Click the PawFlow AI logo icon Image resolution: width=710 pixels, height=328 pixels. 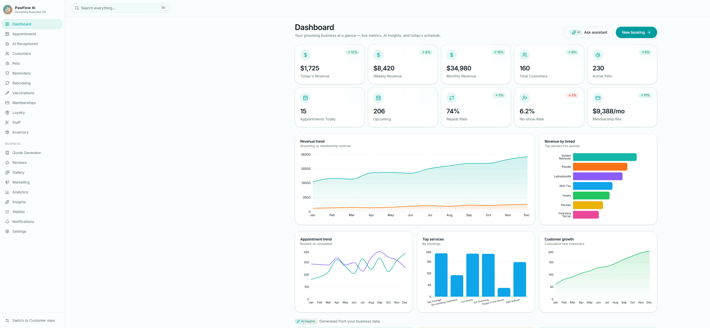click(8, 10)
